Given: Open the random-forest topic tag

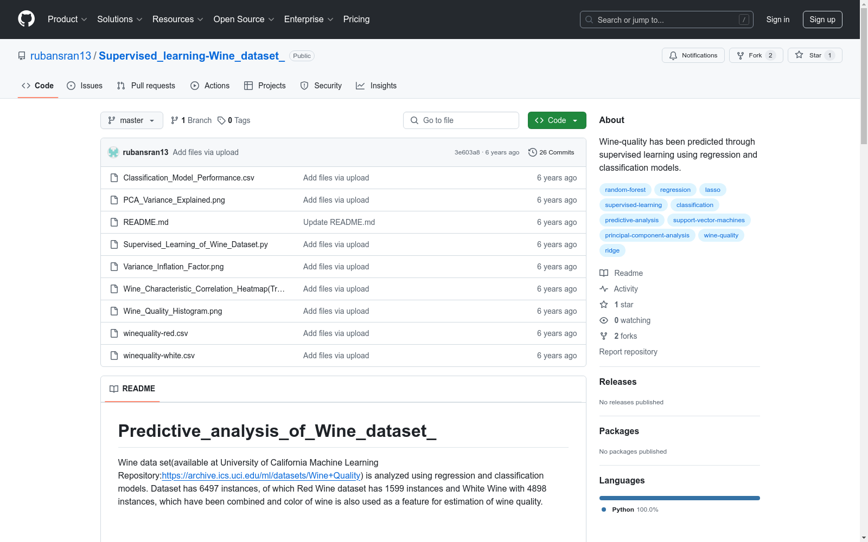Looking at the screenshot, I should [625, 190].
